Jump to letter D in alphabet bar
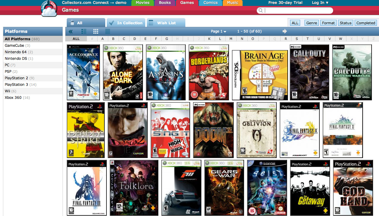Viewport: 379px width, 216px height. pos(135,39)
